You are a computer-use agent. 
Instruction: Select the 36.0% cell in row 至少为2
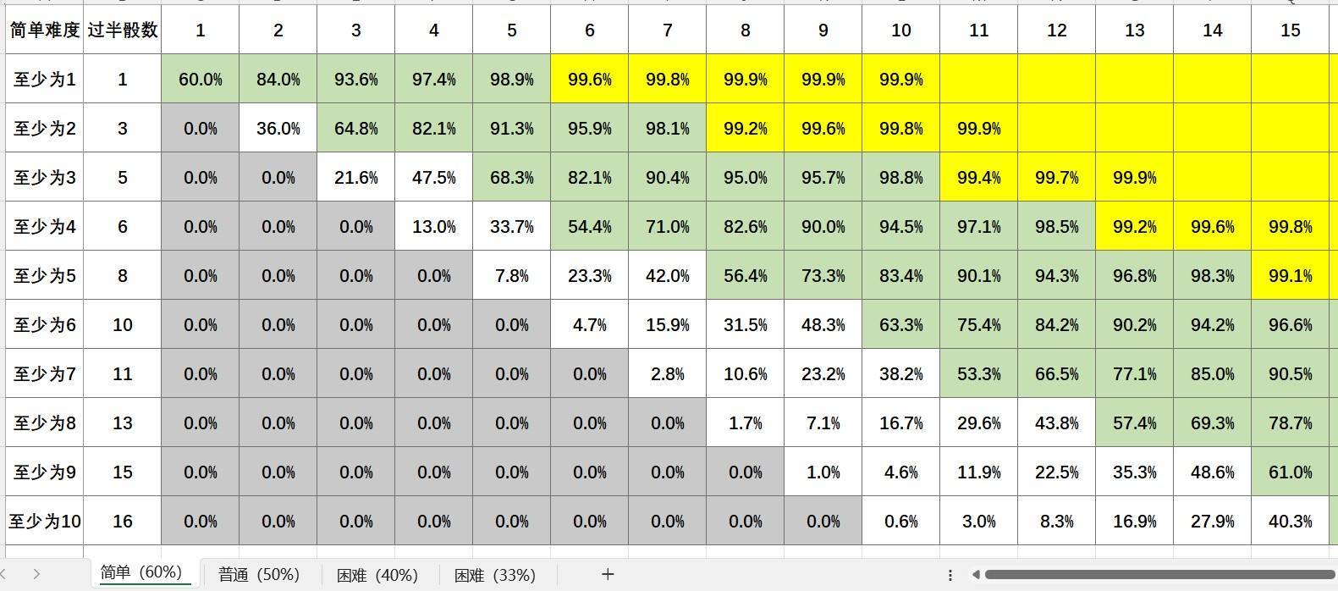pyautogui.click(x=278, y=129)
